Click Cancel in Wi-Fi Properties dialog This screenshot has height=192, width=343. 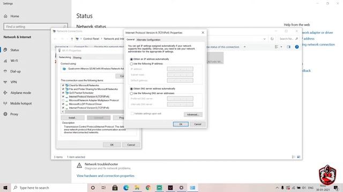point(131,145)
